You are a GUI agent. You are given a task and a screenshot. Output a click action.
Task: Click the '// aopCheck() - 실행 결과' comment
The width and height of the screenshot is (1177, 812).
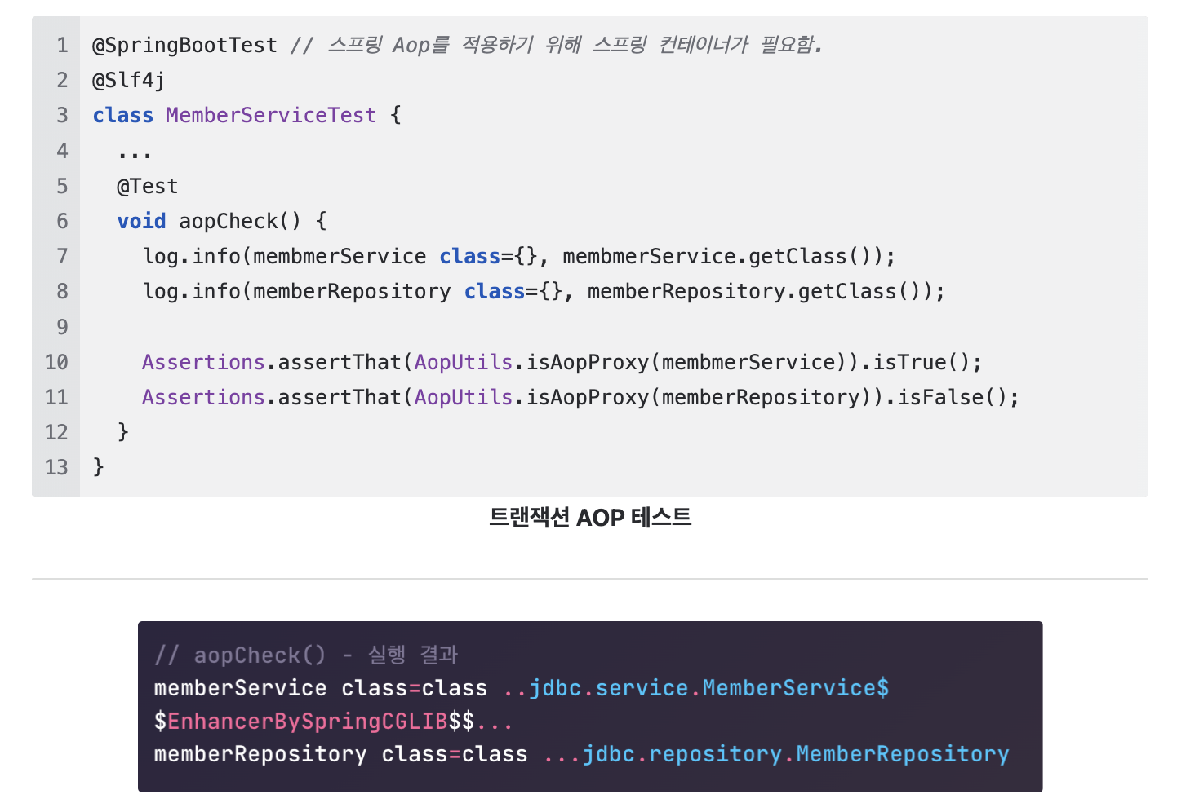(x=306, y=655)
